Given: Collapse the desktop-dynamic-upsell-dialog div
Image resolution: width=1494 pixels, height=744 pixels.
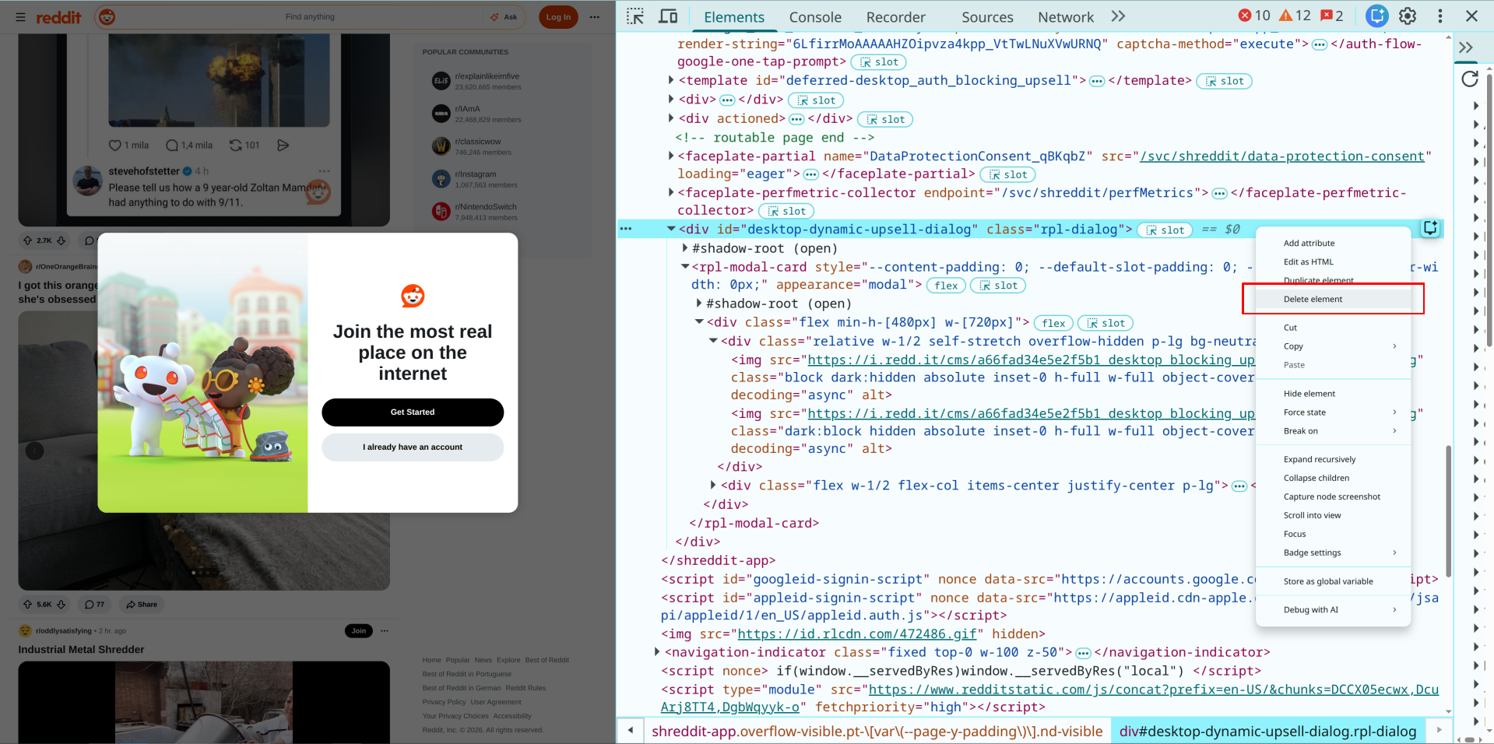Looking at the screenshot, I should [671, 229].
